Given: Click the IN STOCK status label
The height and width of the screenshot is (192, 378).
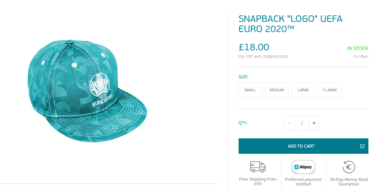Looking at the screenshot, I should coord(358,48).
